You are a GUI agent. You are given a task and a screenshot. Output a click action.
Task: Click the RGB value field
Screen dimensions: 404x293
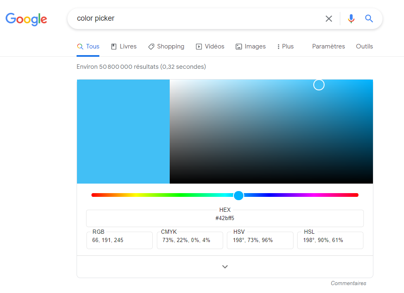pyautogui.click(x=119, y=240)
